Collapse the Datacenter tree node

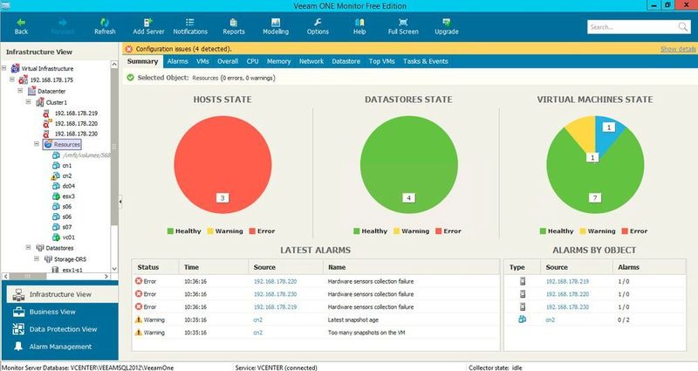tap(20, 91)
